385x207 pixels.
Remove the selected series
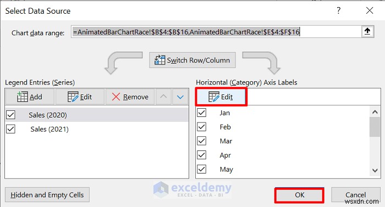click(130, 97)
